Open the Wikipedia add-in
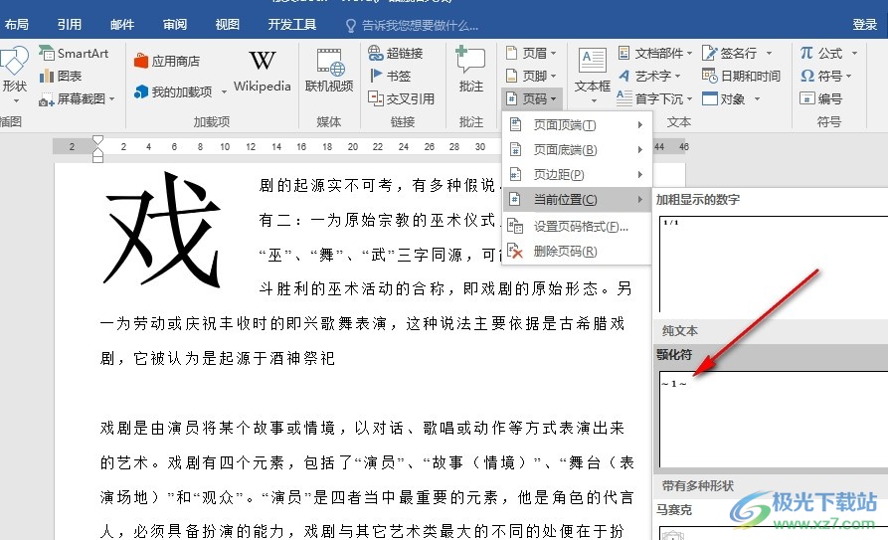This screenshot has height=540, width=888. [263, 71]
